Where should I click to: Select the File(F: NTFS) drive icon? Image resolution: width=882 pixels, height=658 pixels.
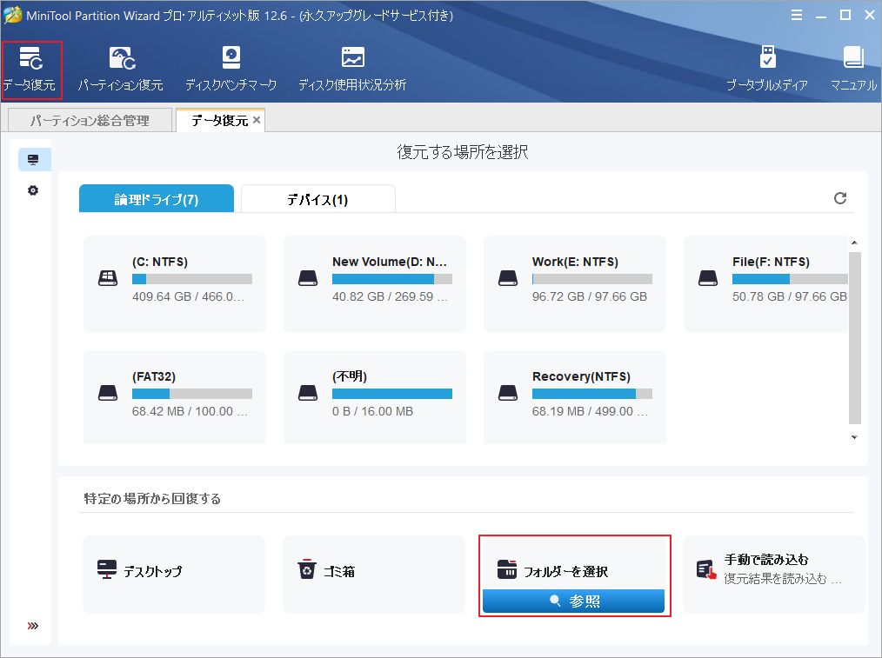click(708, 278)
